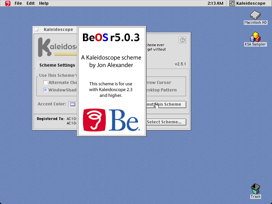Image resolution: width=272 pixels, height=204 pixels.
Task: Click the v2.3.1 version label
Action: (180, 64)
